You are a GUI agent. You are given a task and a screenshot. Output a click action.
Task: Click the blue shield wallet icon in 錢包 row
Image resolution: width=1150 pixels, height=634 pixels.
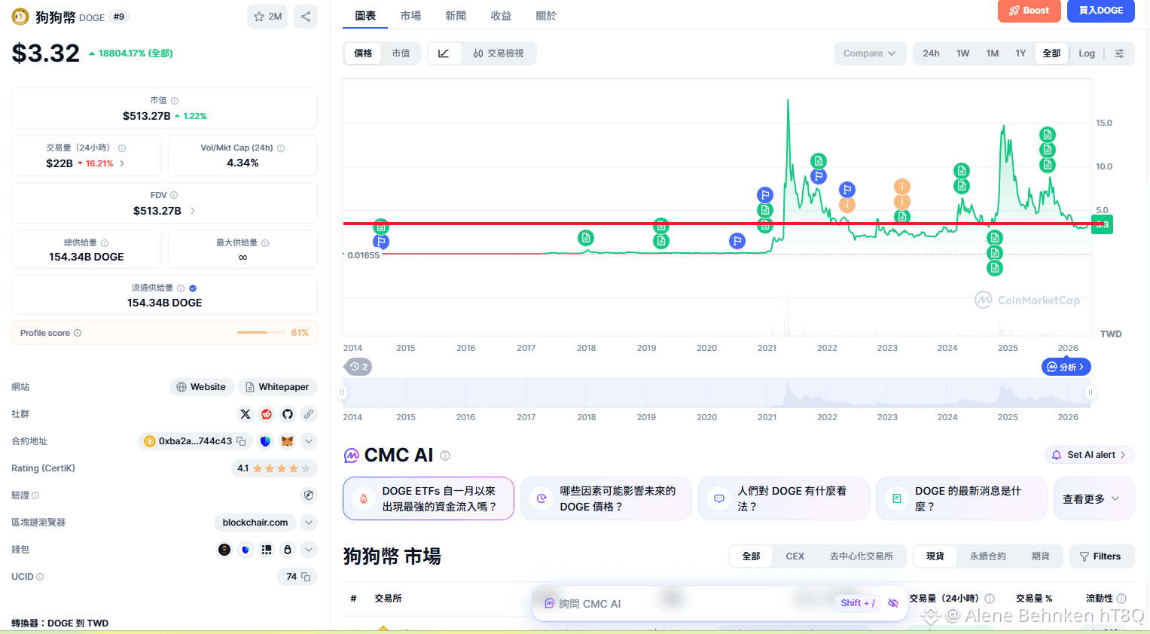coord(246,550)
